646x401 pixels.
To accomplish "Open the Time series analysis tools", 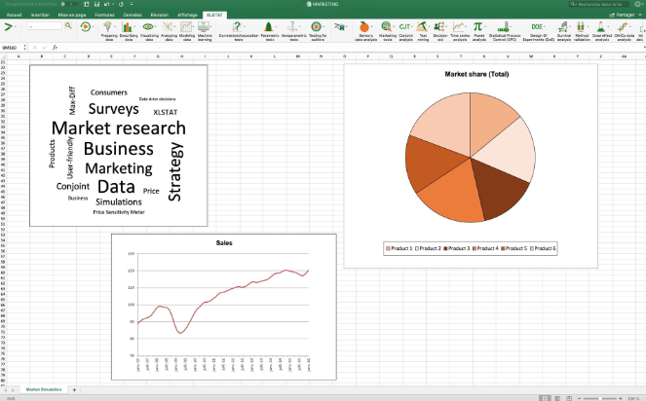I will [x=460, y=31].
